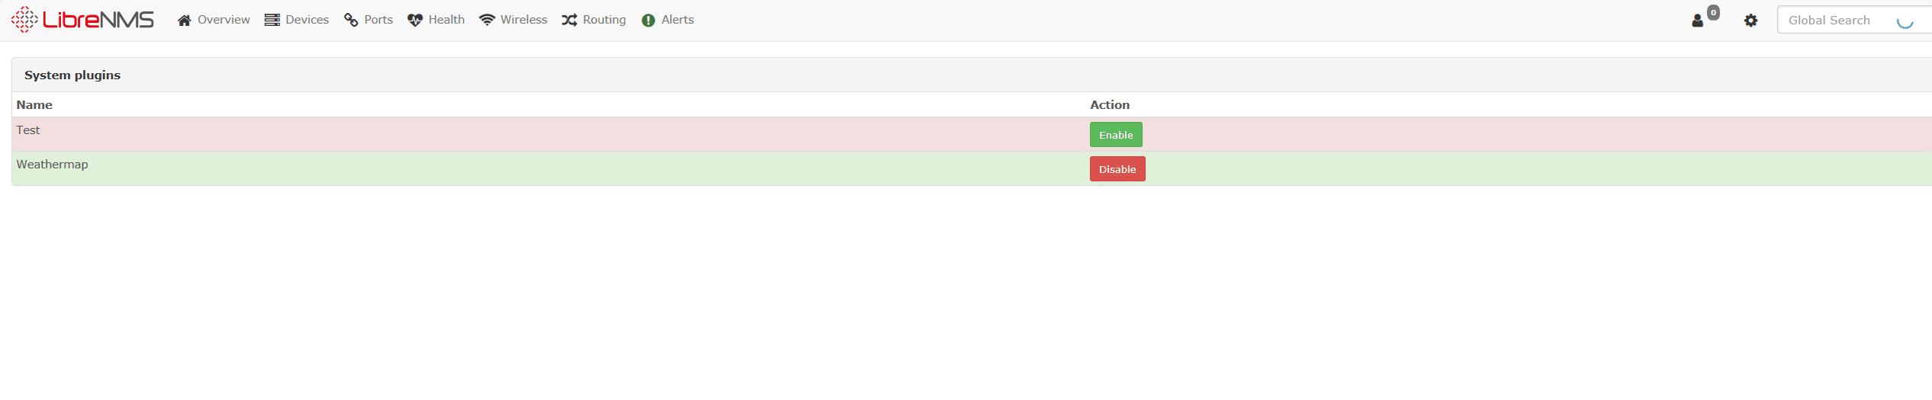Click the Alerts exclamation icon
This screenshot has width=1932, height=400.
pyautogui.click(x=648, y=21)
